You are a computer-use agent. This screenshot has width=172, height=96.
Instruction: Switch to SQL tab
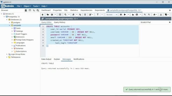click(66, 10)
